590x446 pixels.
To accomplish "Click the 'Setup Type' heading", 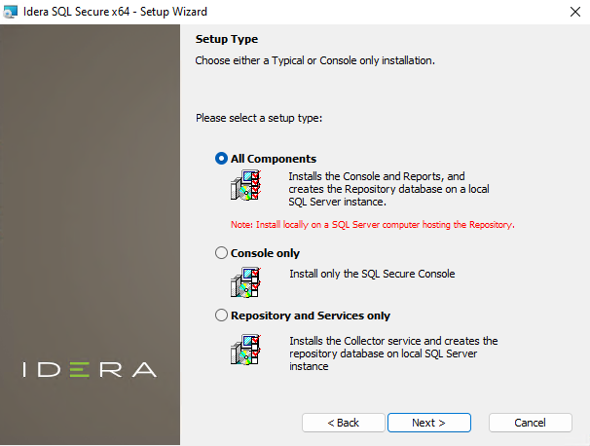I will click(x=227, y=39).
